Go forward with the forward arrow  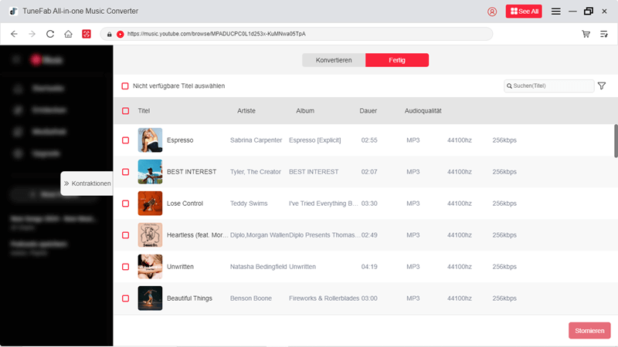pos(32,34)
